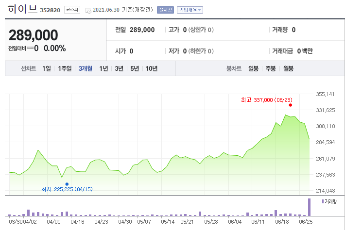Screen dimensions: 345x230
Task: Click the 214,048 y-axis label
Action: (x=326, y=191)
